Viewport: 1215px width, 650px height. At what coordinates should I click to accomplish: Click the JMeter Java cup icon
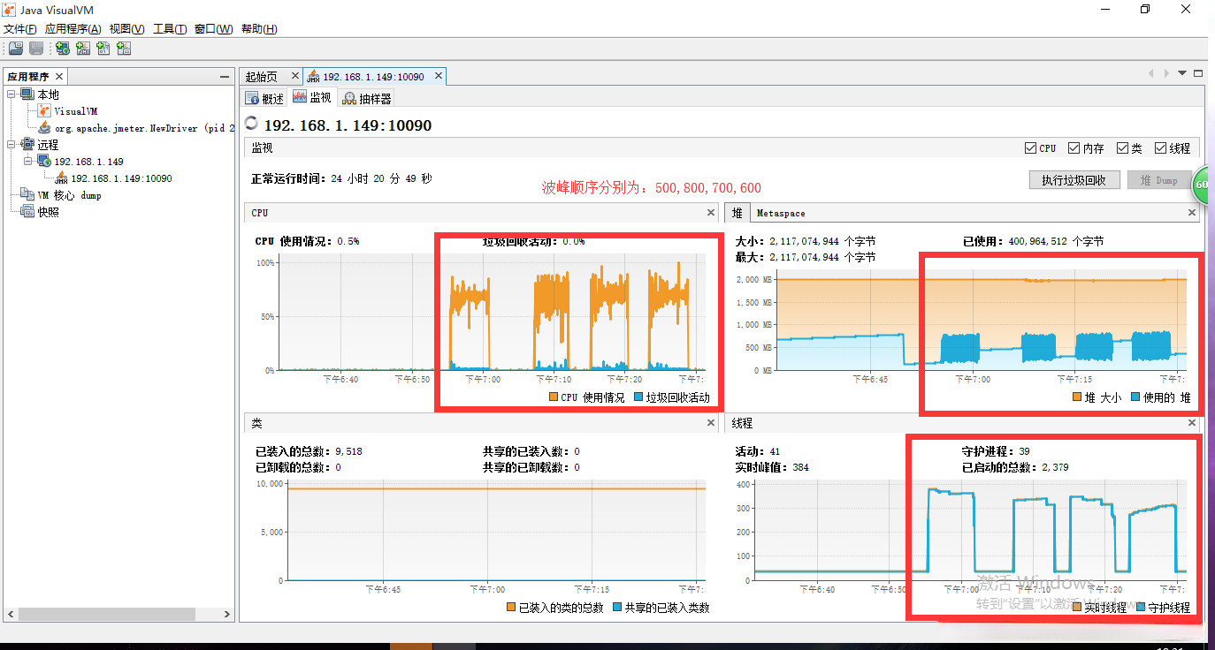(x=45, y=128)
